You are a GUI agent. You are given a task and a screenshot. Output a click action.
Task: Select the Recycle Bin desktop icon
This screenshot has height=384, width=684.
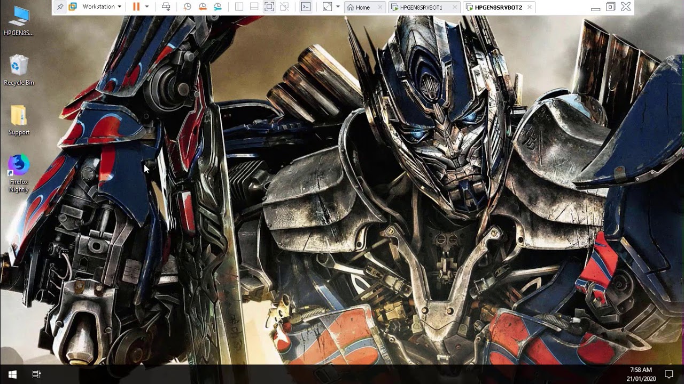pos(19,70)
